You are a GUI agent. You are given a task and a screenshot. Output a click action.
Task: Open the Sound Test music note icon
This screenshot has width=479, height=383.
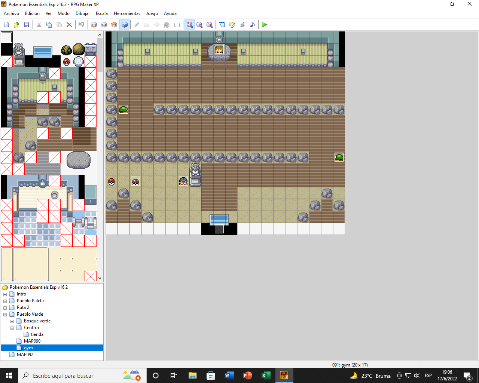[x=252, y=25]
